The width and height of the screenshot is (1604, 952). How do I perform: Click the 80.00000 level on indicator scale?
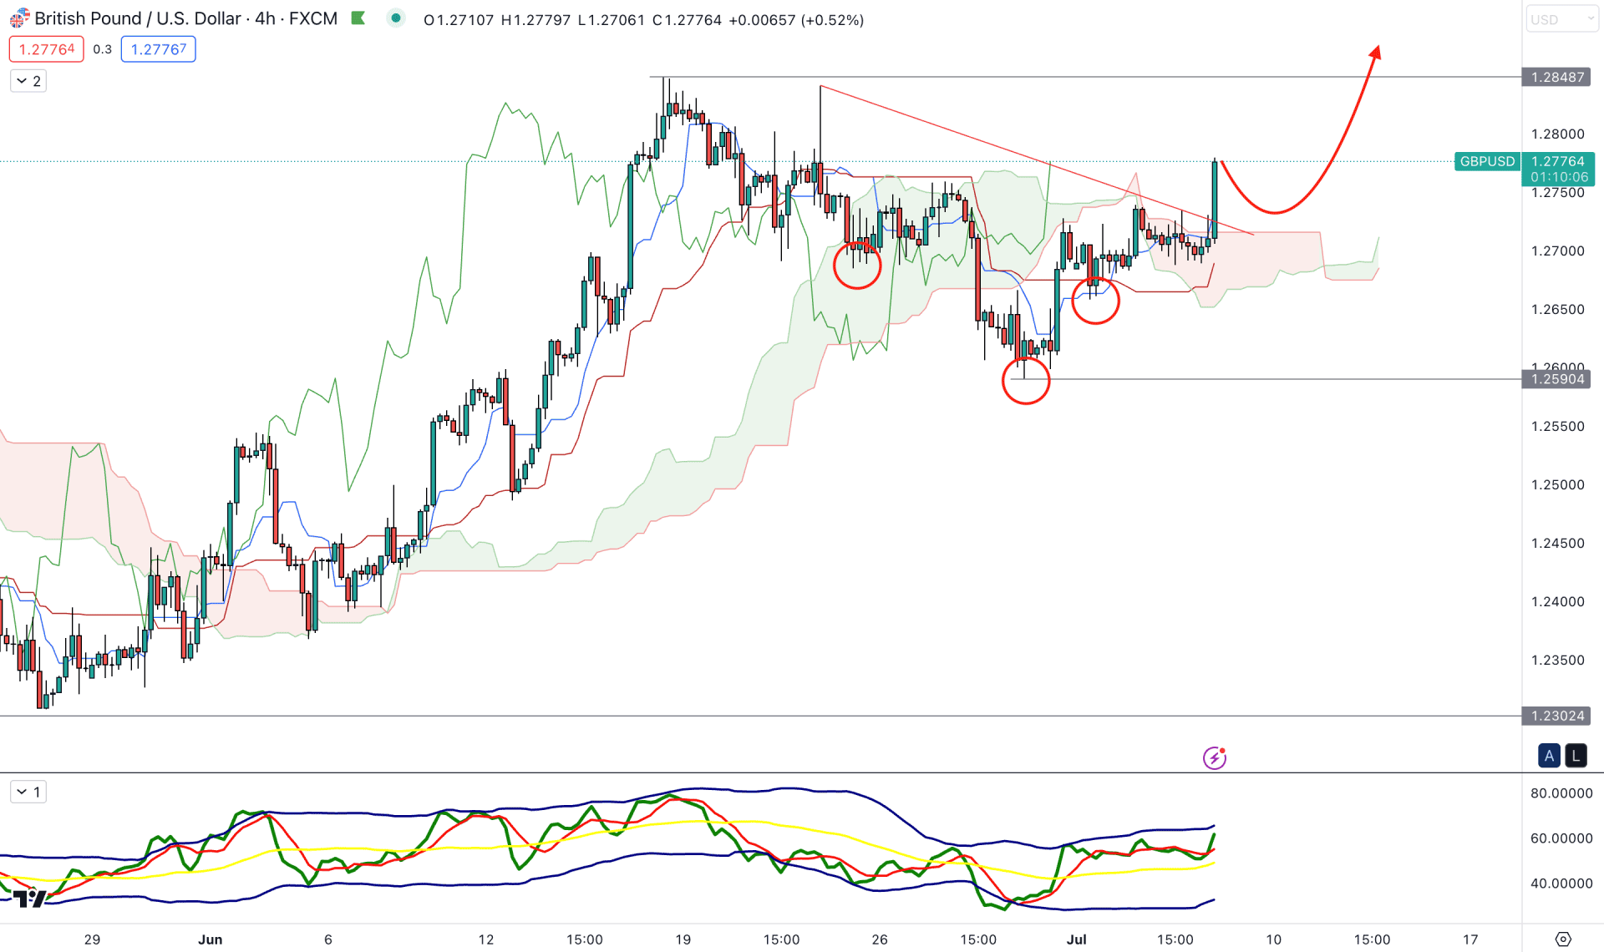point(1561,793)
